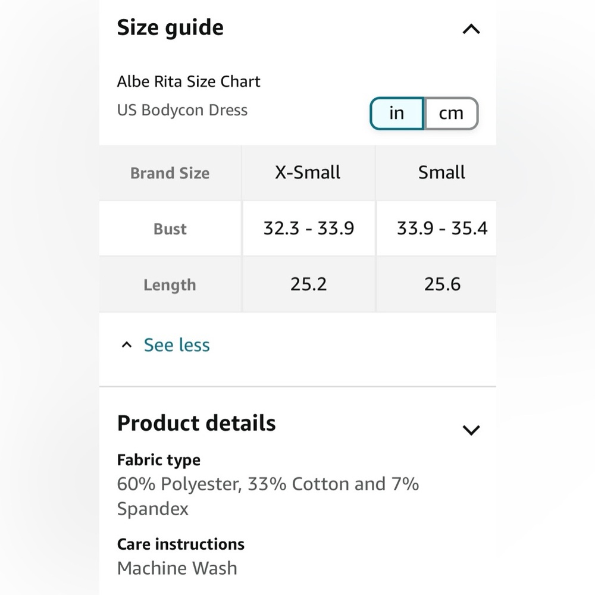Select X-Small bust value 32.3 - 33.9
Screen dimensions: 595x595
click(308, 228)
